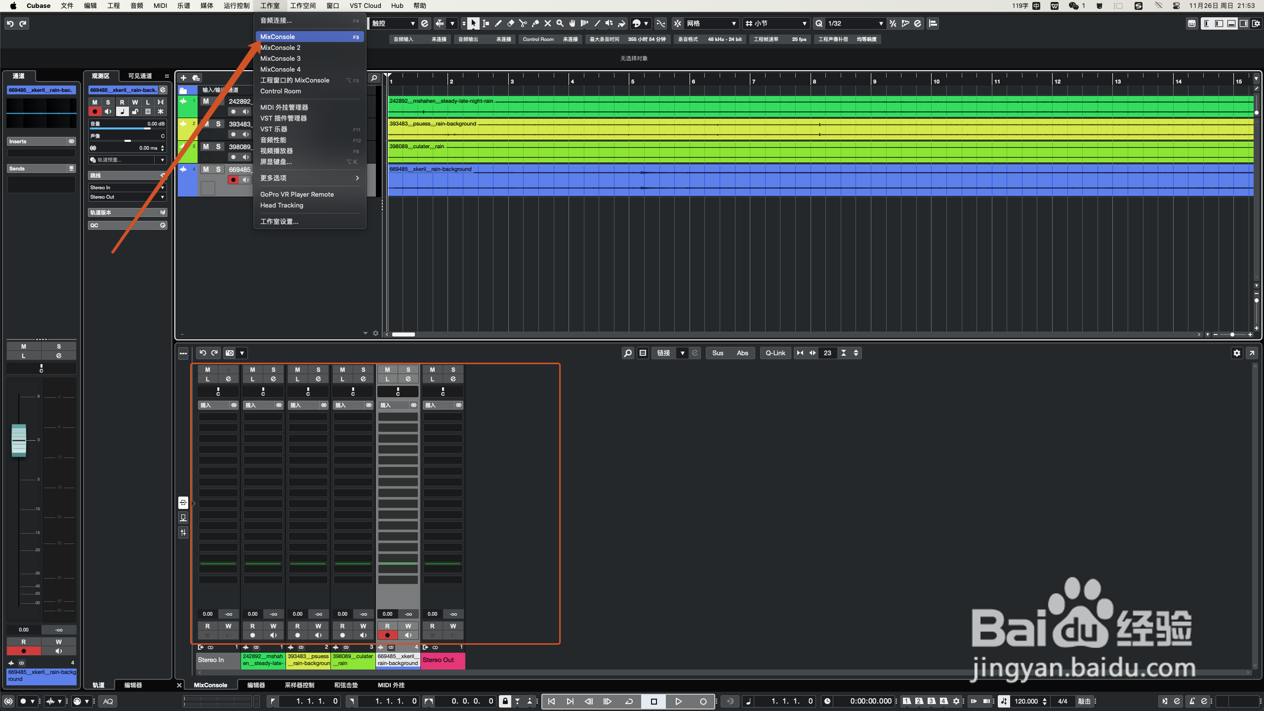Select the Split scissors tool
This screenshot has width=1264, height=711.
click(x=523, y=23)
